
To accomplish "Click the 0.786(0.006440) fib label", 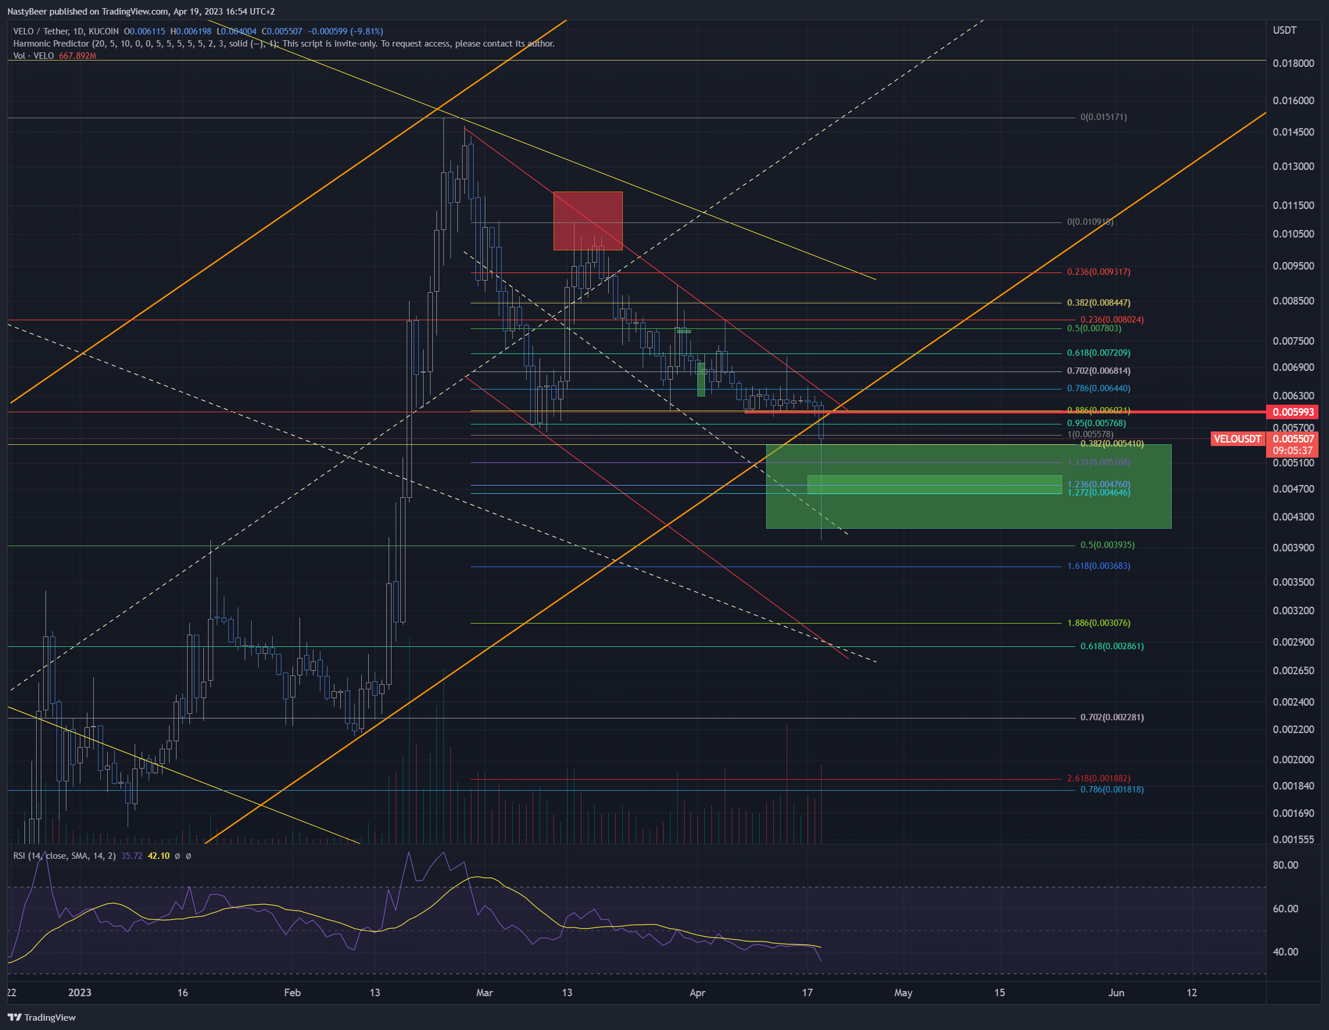I will pyautogui.click(x=1098, y=388).
